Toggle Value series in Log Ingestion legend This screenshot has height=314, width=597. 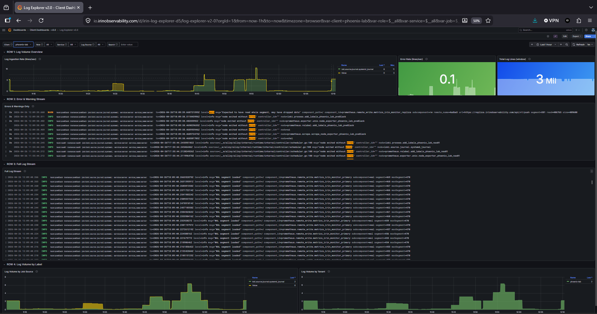[344, 73]
